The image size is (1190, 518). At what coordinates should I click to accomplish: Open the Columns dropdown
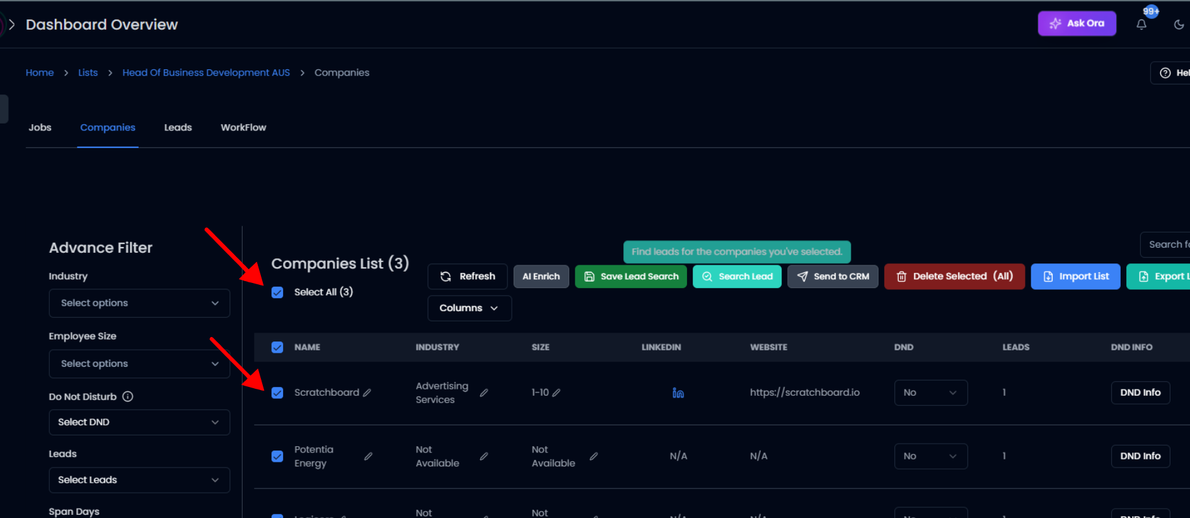pyautogui.click(x=469, y=308)
